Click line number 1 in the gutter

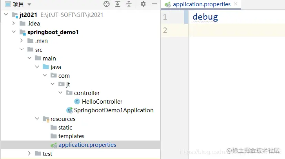pyautogui.click(x=165, y=17)
